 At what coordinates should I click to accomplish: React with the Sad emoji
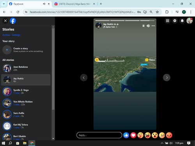click(162, 135)
